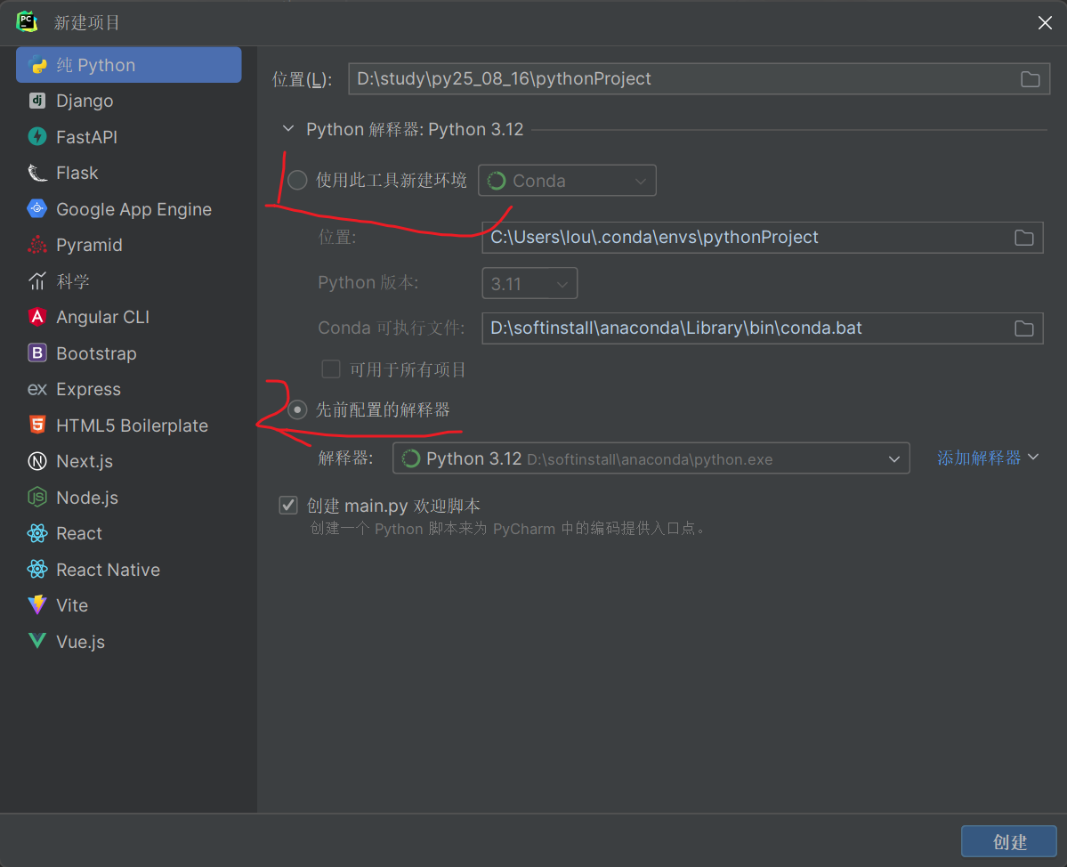Browse folder for Conda executable path

coord(1024,328)
